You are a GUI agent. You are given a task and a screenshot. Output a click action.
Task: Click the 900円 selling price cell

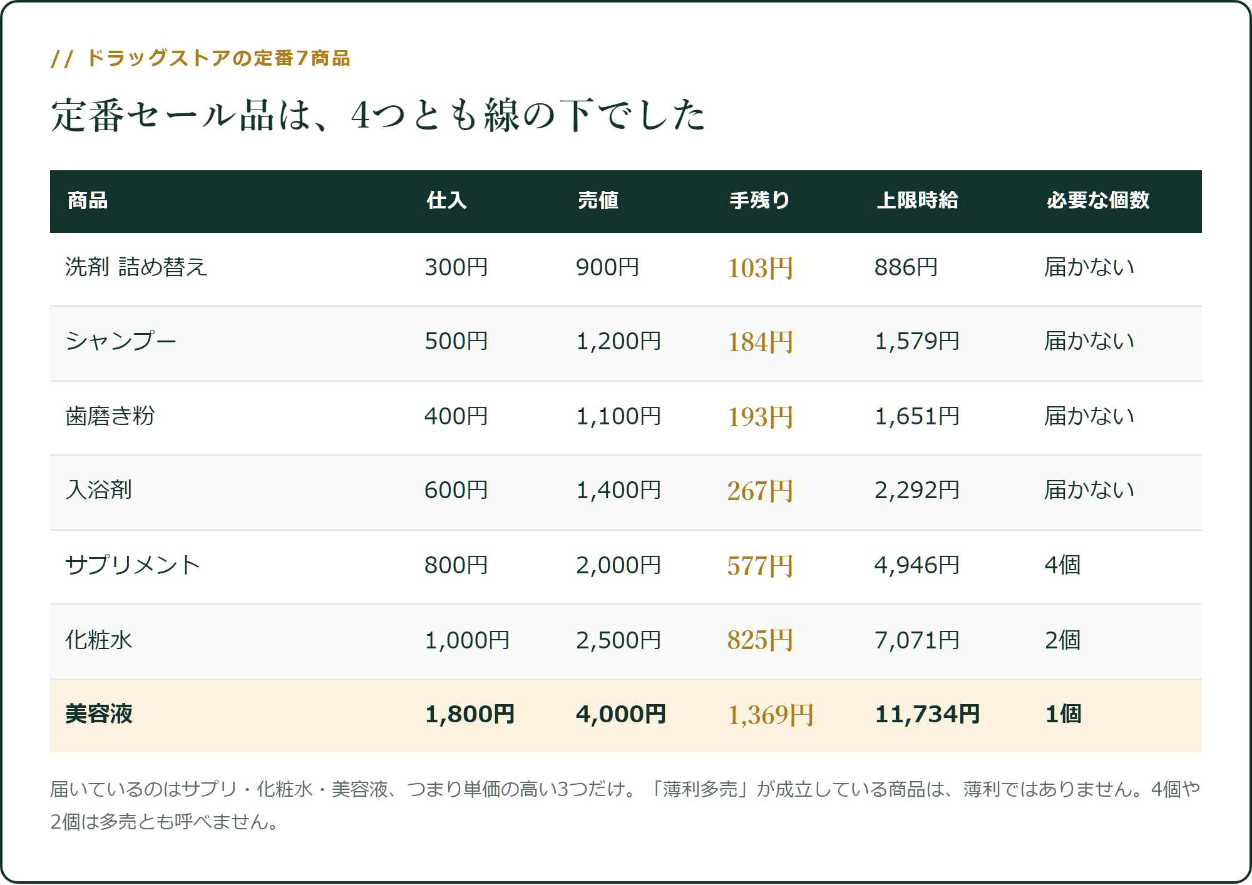[607, 267]
